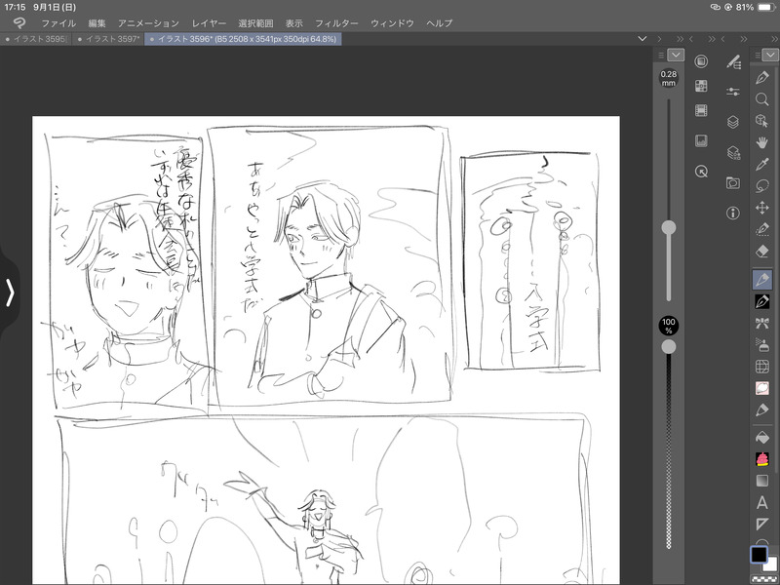Image resolution: width=780 pixels, height=585 pixels.
Task: Select the Move Layer arrows tool
Action: [x=761, y=208]
